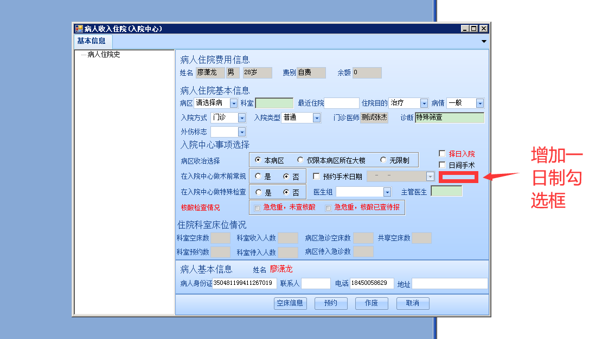
Task: Maximize the 病人收入住院 window
Action: coord(474,29)
